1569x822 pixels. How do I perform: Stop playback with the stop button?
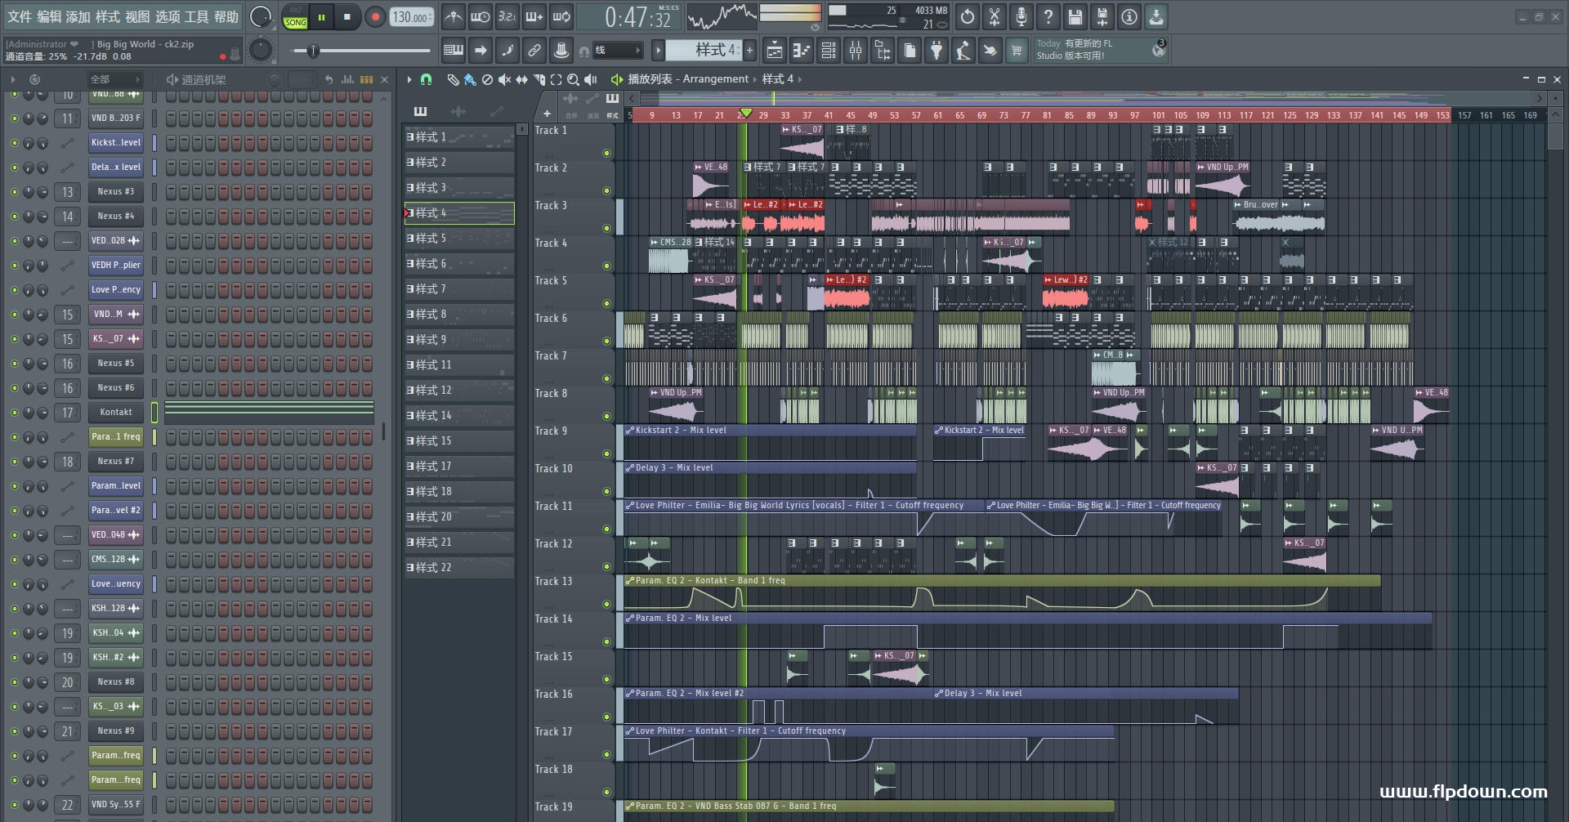(x=347, y=16)
